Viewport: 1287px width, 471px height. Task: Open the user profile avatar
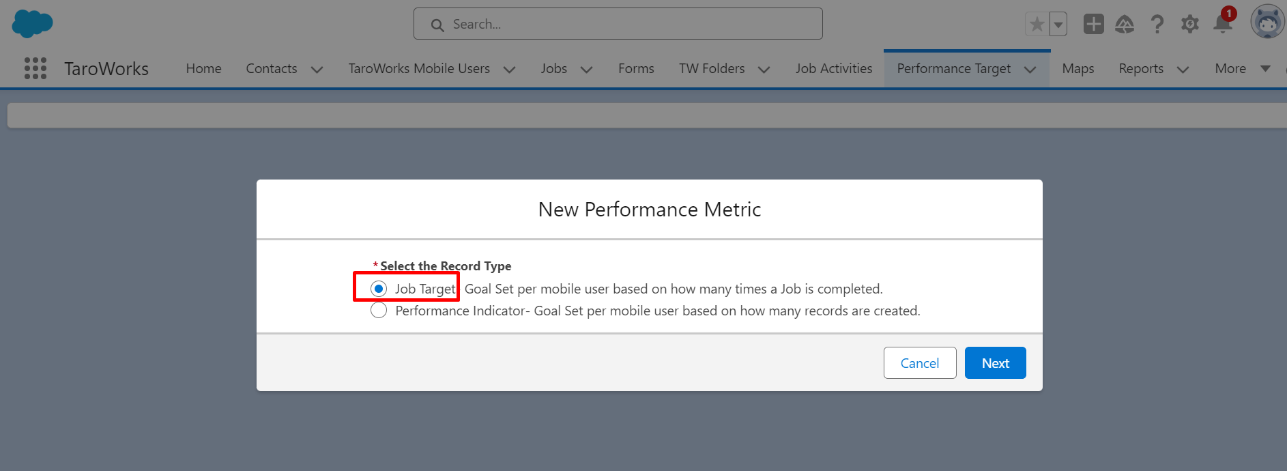[x=1267, y=23]
